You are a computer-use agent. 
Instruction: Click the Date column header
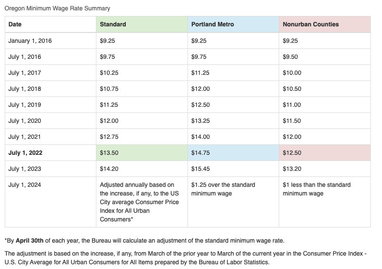(x=51, y=24)
